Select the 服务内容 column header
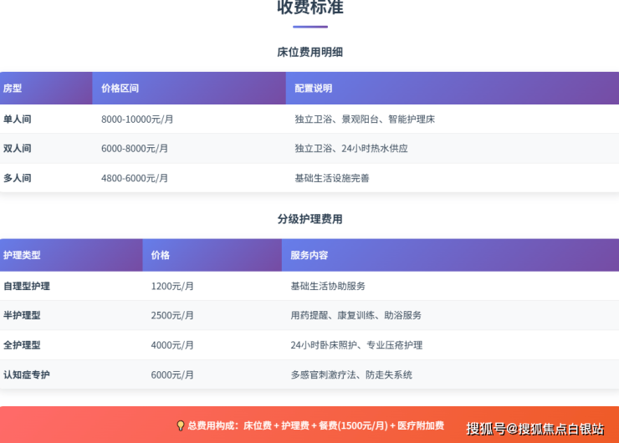Screen dimensions: 619x443 (x=309, y=255)
